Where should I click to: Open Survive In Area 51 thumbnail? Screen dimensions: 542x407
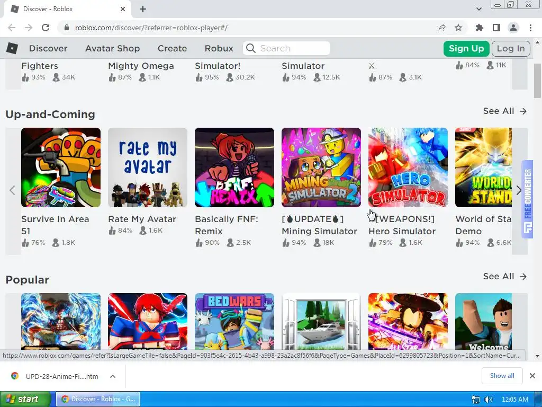pyautogui.click(x=61, y=167)
